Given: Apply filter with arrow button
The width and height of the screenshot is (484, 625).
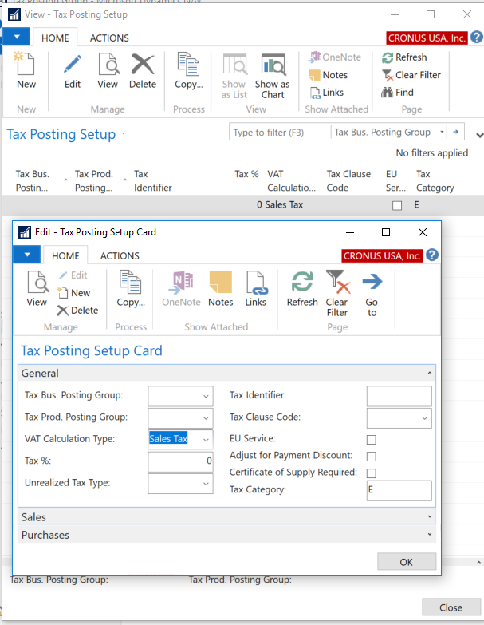Looking at the screenshot, I should (x=456, y=132).
